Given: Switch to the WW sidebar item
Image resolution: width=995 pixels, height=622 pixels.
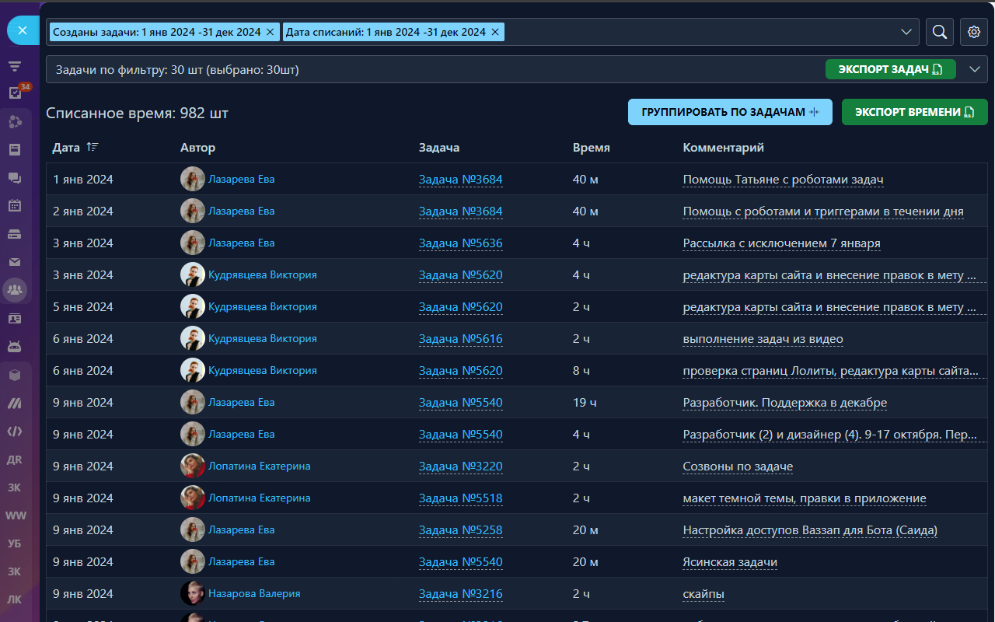Looking at the screenshot, I should click(15, 515).
